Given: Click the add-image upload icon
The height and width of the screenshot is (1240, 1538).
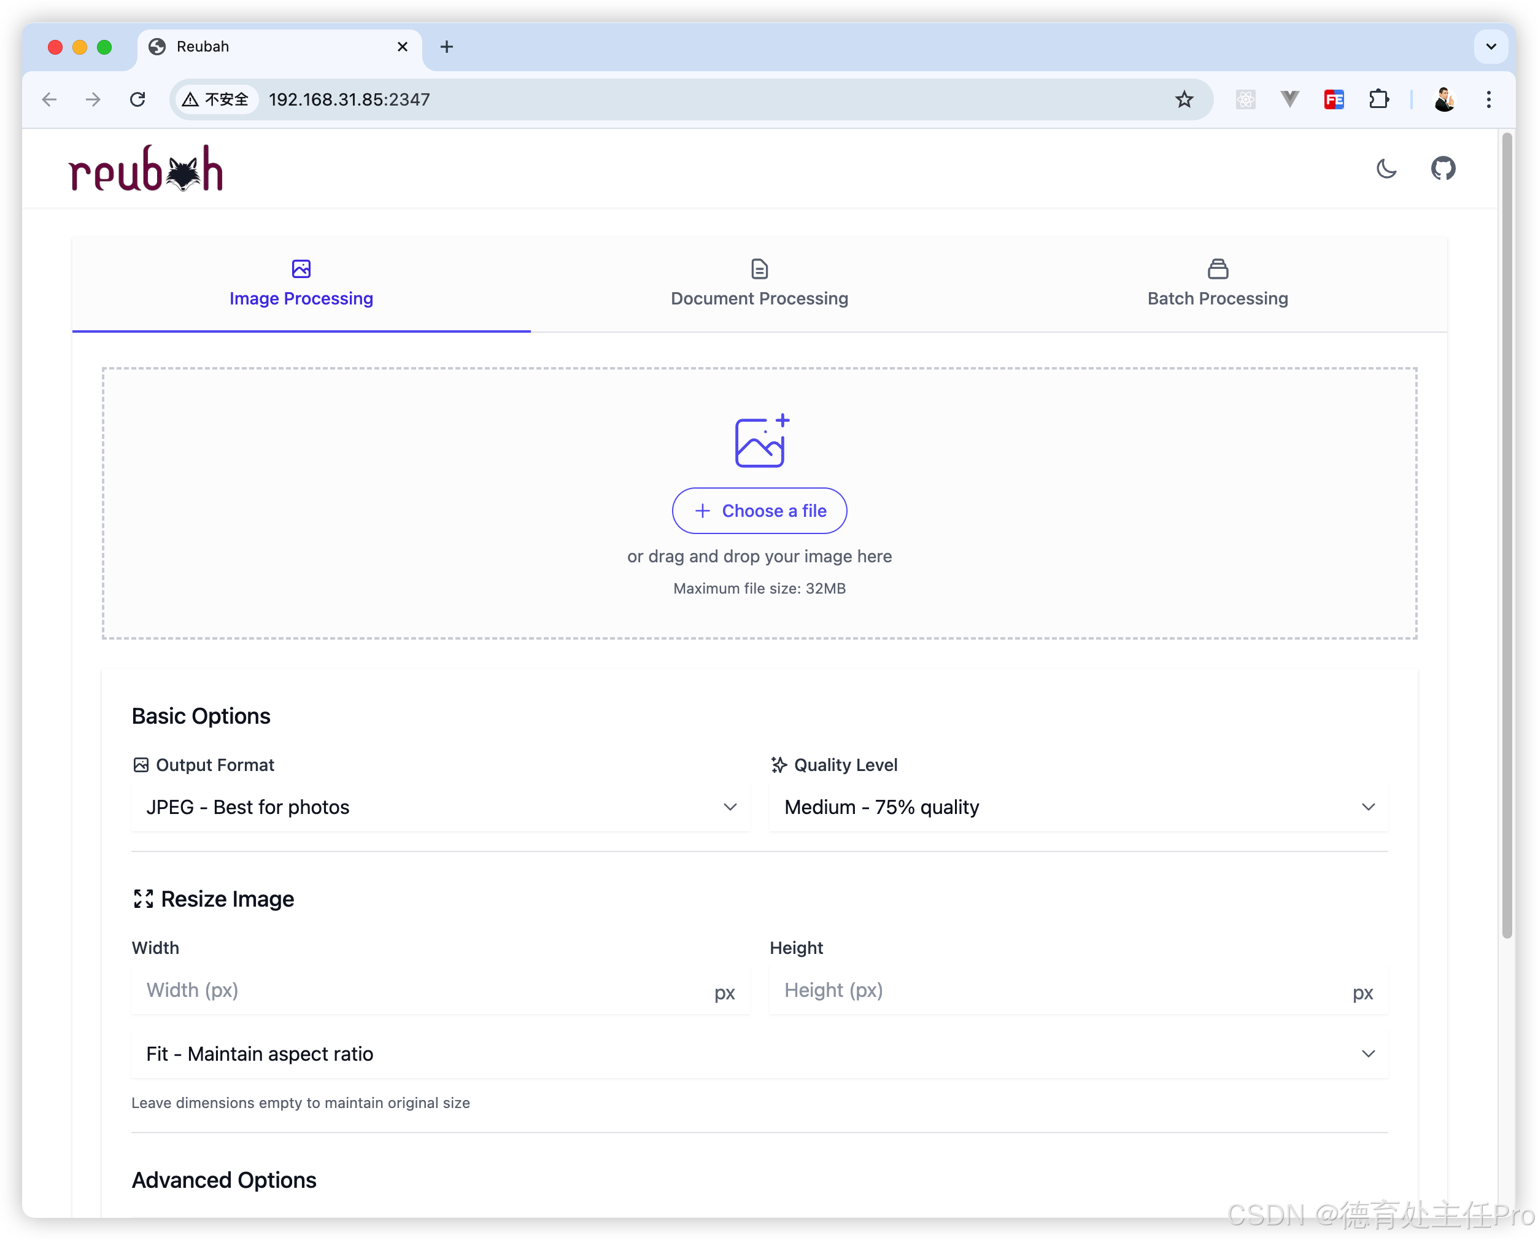Looking at the screenshot, I should click(761, 441).
